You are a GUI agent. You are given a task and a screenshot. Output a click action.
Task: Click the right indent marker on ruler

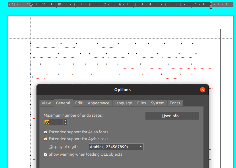click(211, 5)
